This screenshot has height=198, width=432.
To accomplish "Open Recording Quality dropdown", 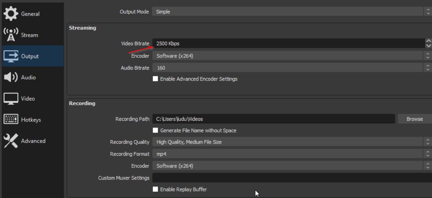I will pos(292,142).
